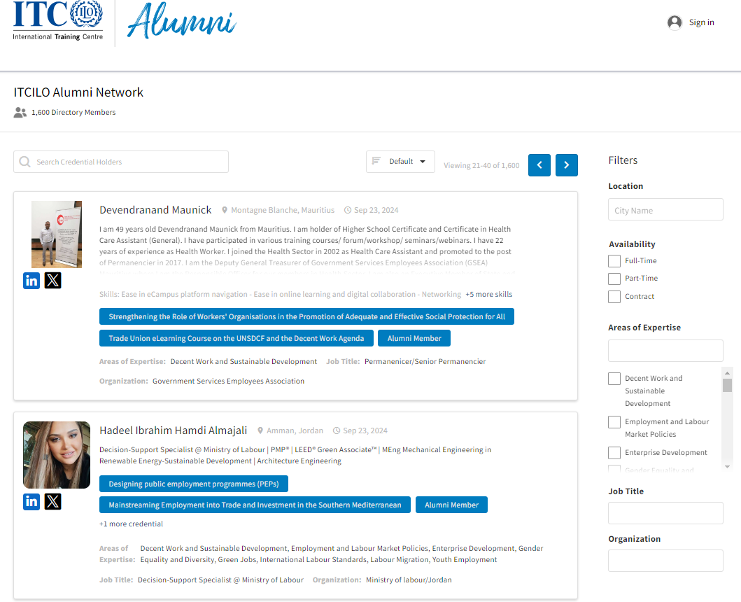Screen dimensions: 741x602
Task: Expand Maunick's skills with '+5 more skills'
Action: [489, 294]
